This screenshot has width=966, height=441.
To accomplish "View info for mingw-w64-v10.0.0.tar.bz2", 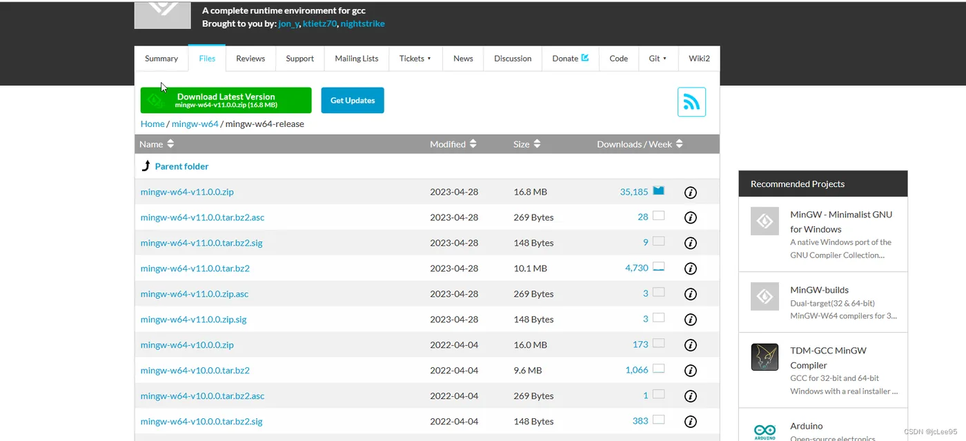I will pos(690,371).
